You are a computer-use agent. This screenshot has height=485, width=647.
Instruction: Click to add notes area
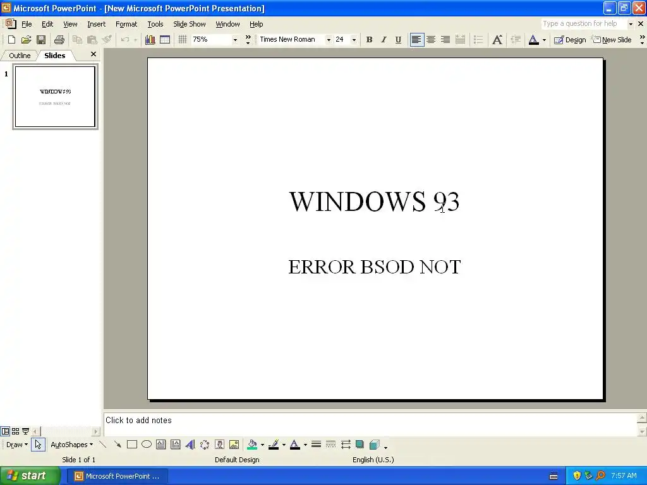370,424
